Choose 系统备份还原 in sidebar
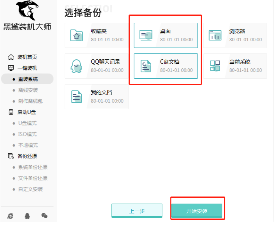Screen dimensions: 279x226 pos(33,167)
